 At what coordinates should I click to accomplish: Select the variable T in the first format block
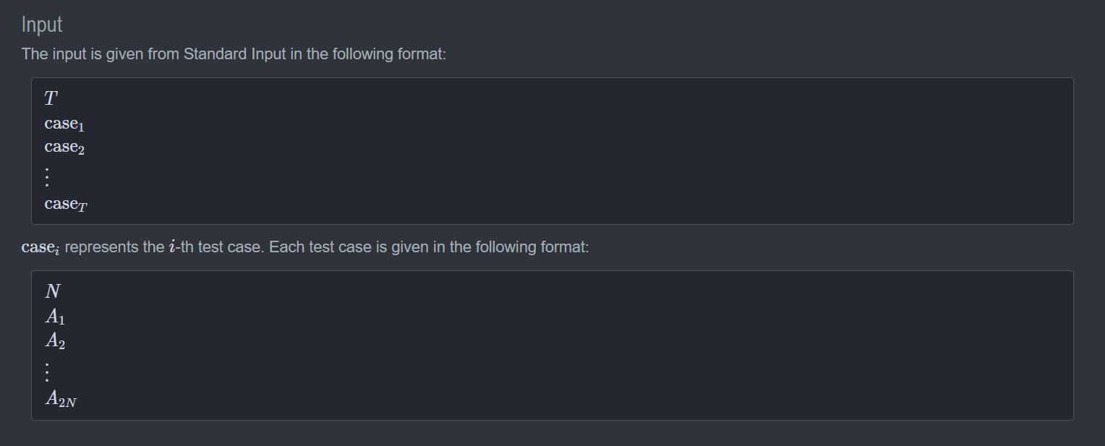click(51, 98)
